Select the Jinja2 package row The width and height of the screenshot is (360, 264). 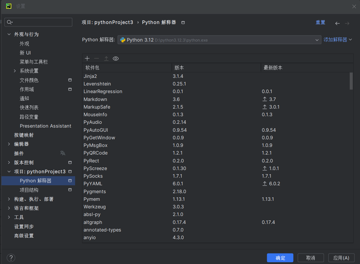pos(216,76)
